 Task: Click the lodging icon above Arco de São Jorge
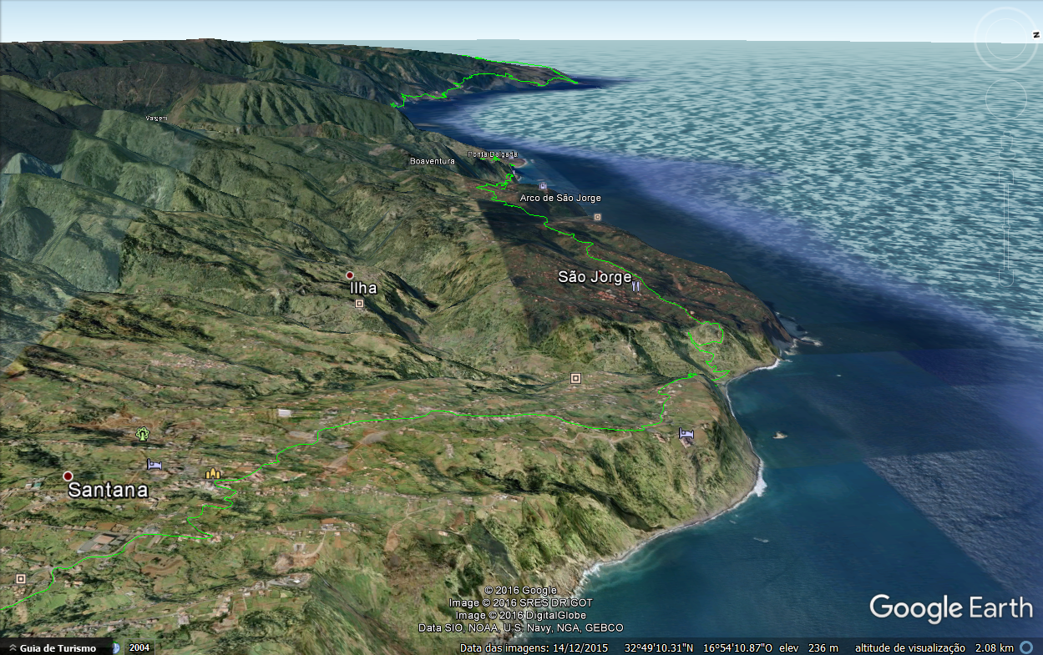click(x=543, y=185)
